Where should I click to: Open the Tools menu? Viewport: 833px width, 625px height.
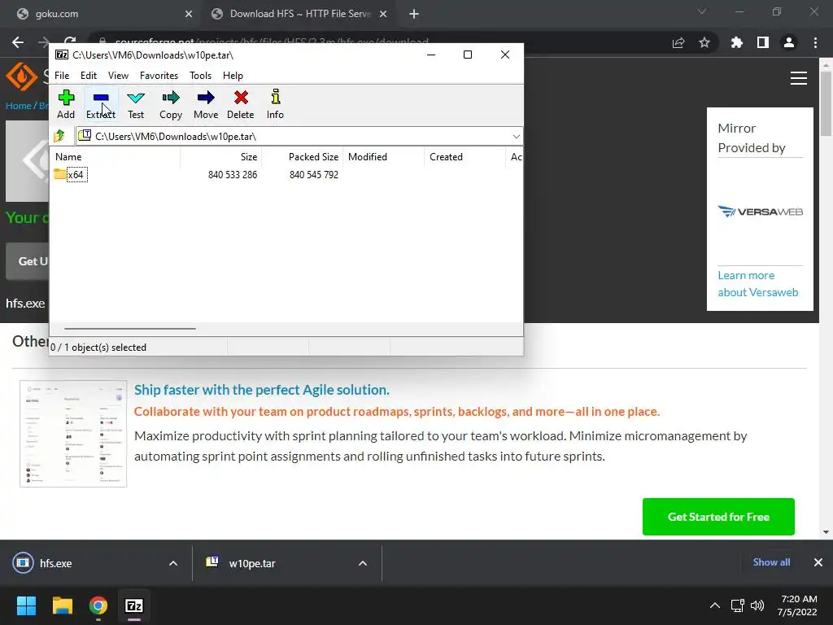[x=200, y=76]
